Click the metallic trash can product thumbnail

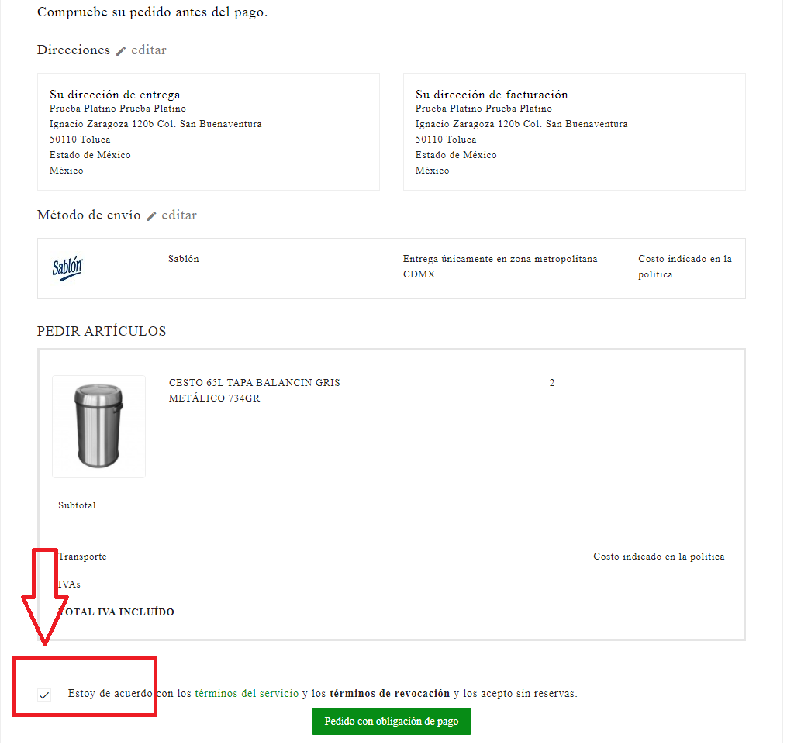(98, 426)
